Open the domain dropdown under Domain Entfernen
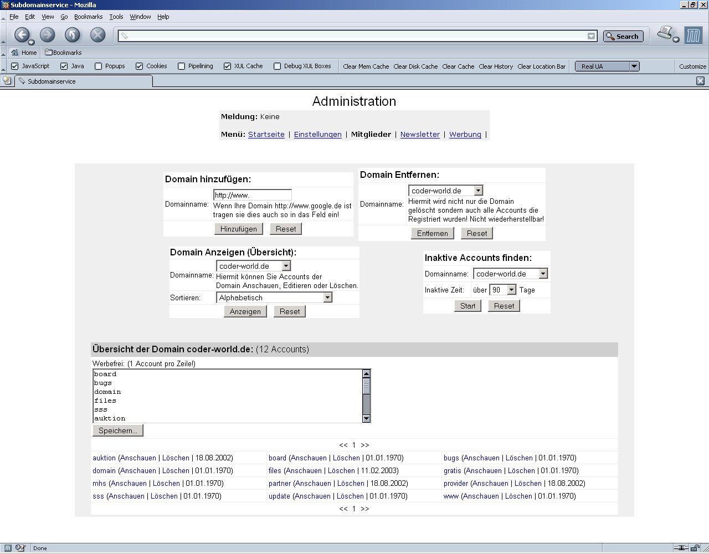This screenshot has width=709, height=554. pyautogui.click(x=446, y=190)
